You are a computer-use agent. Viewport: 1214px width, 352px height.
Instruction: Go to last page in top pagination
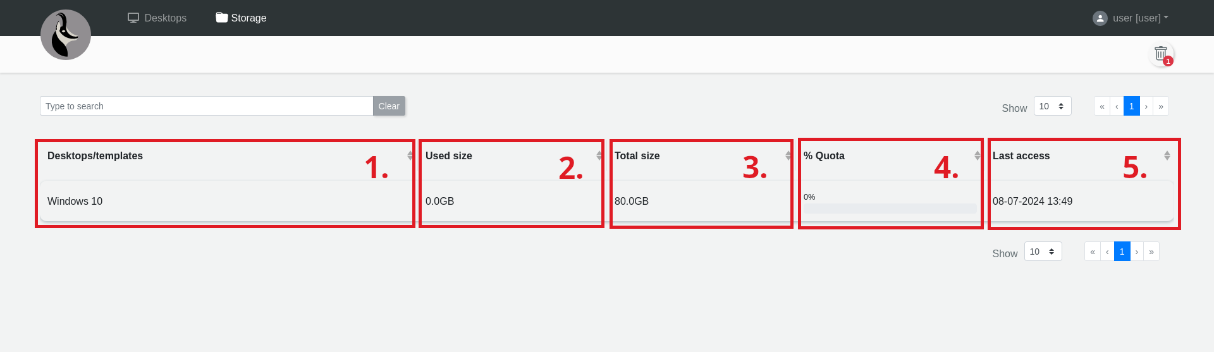coord(1161,106)
